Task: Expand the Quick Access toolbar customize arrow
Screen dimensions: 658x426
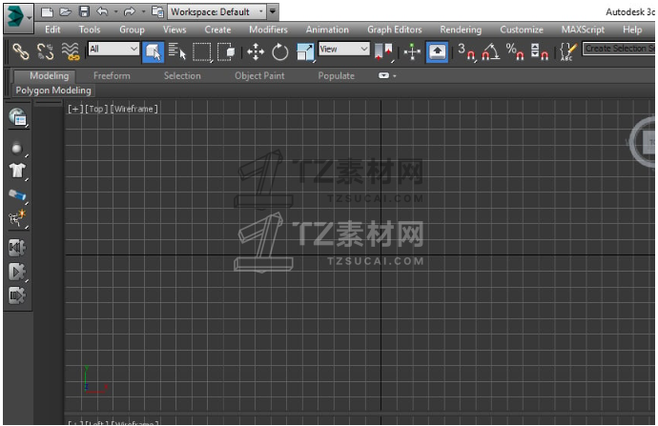Action: click(x=273, y=11)
